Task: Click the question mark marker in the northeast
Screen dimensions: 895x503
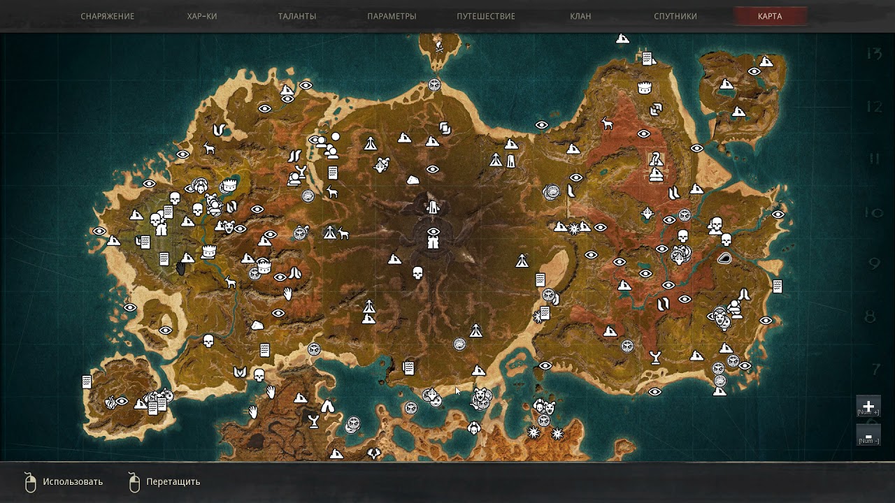Action: click(x=655, y=160)
